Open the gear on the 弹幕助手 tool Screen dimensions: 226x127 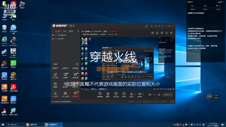[78, 92]
